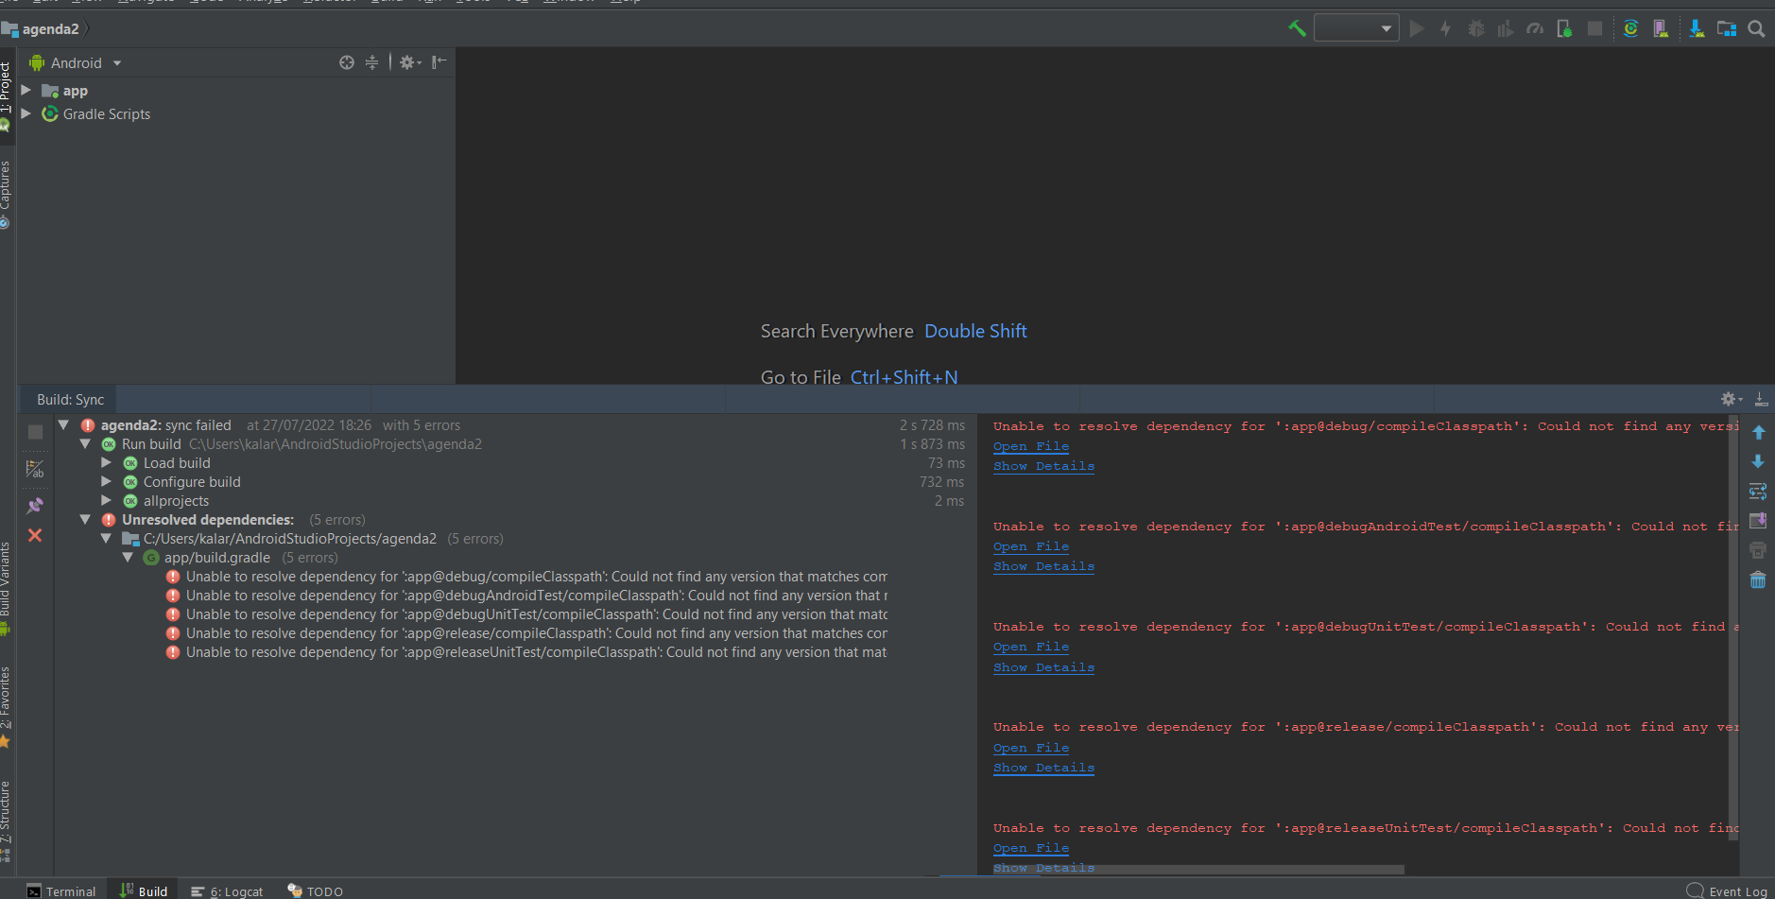Toggle Scroll to End in build console
This screenshot has height=899, width=1775.
click(1758, 521)
